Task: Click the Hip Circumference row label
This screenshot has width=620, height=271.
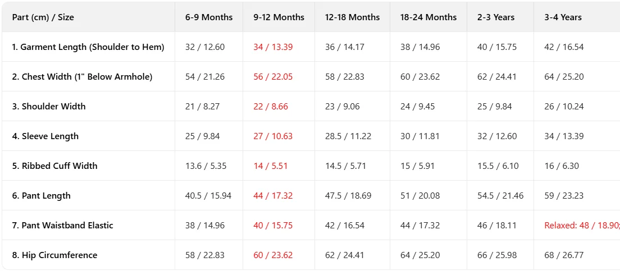Action: coord(54,255)
